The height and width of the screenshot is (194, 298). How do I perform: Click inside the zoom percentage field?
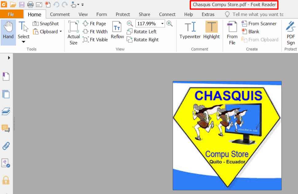(148, 24)
